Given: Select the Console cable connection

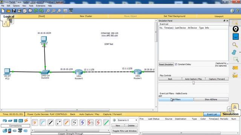Looking at the screenshot, I should coord(43,123).
